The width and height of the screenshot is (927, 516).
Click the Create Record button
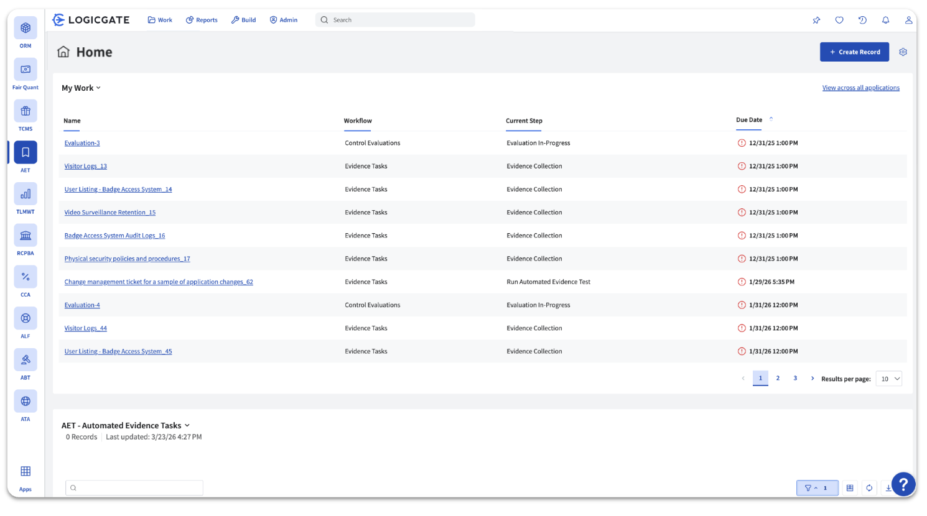click(854, 52)
